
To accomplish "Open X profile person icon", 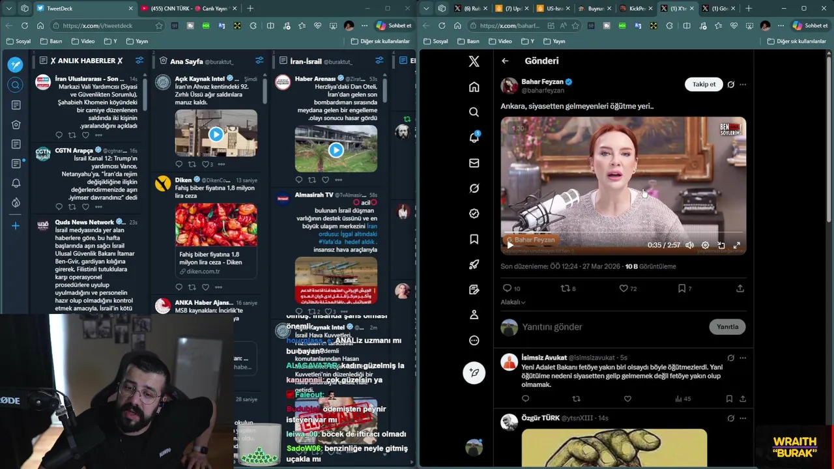I will 474,315.
